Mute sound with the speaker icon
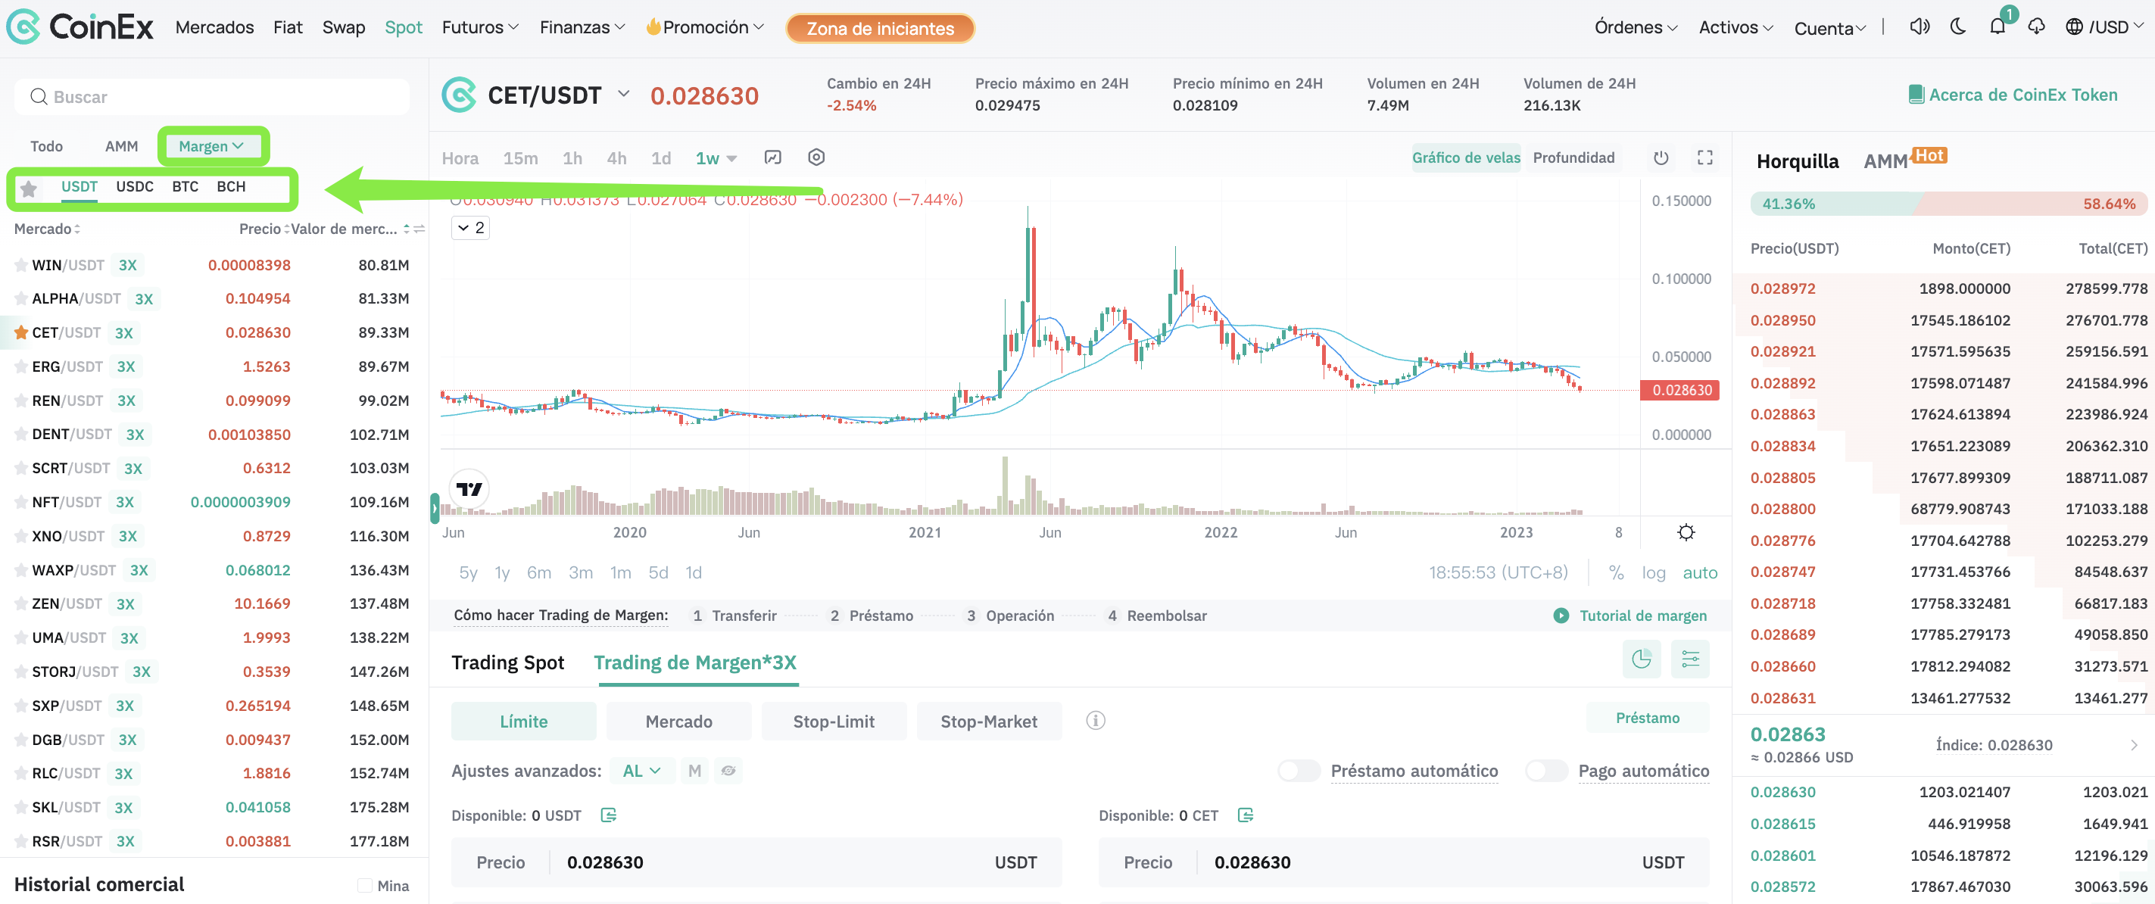The width and height of the screenshot is (2155, 904). click(1919, 26)
